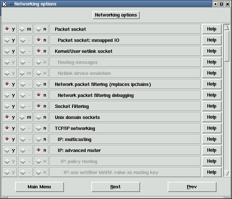Open Help for Packet socket
This screenshot has height=199, width=232.
coord(211,29)
